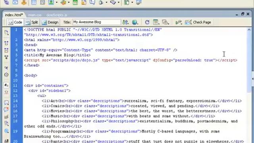Viewport: 254px width, 143px height.
Task: Expand the Script dropdown arrow
Action: coord(119,2)
